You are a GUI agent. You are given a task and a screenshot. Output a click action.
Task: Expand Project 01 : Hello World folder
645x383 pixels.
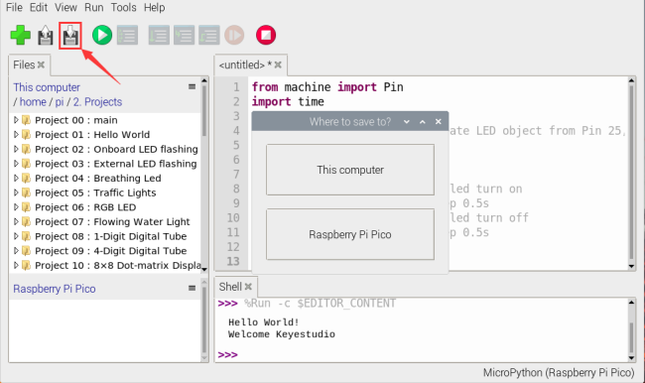click(x=16, y=135)
